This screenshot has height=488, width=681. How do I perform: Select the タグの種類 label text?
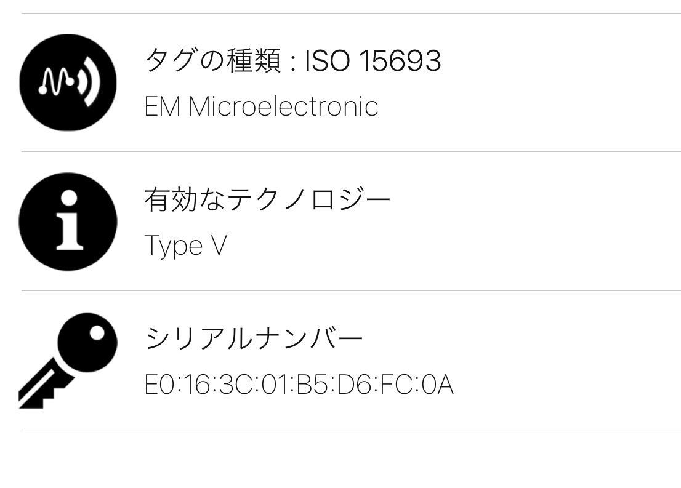point(212,62)
